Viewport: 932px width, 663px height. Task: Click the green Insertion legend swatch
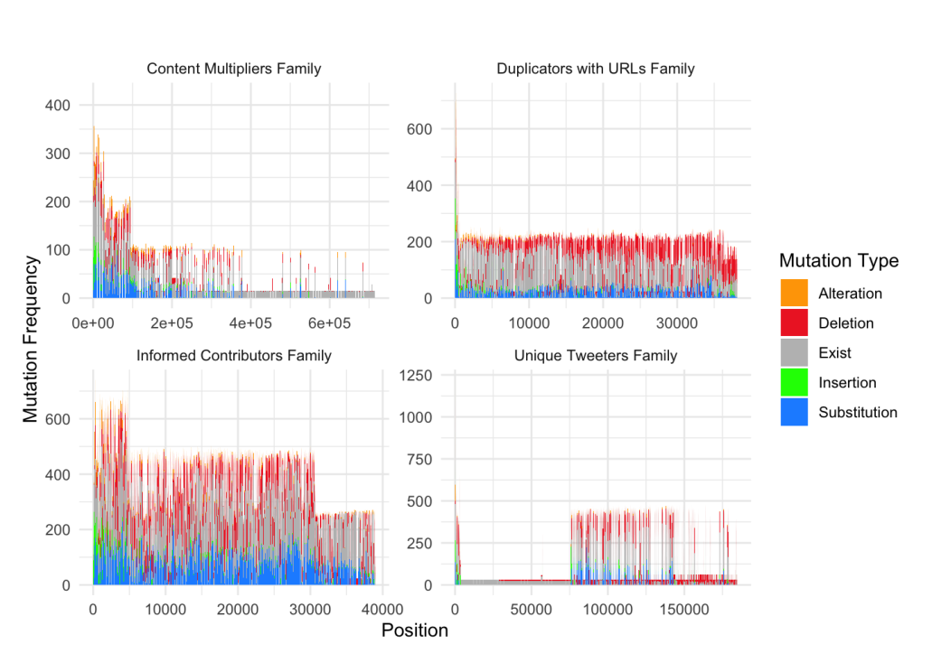[794, 383]
